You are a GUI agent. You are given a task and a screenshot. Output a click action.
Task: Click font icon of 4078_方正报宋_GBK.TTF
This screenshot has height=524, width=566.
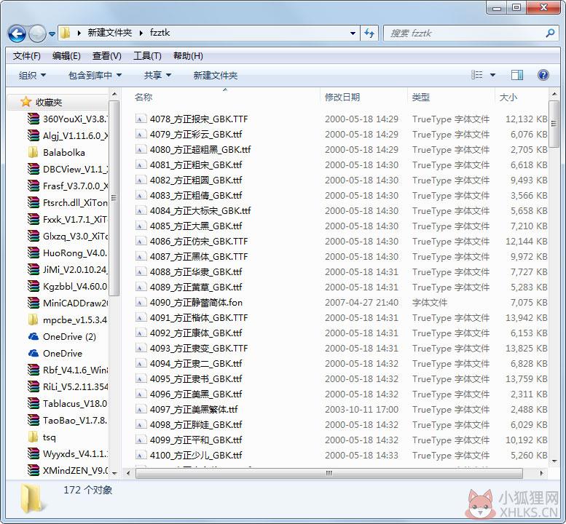tap(141, 119)
